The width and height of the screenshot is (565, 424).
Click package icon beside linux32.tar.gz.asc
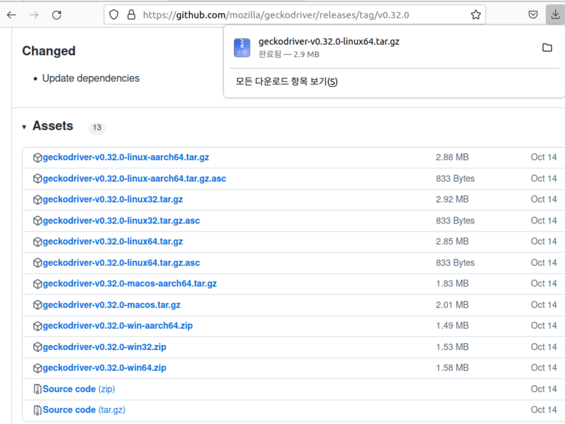(x=37, y=221)
